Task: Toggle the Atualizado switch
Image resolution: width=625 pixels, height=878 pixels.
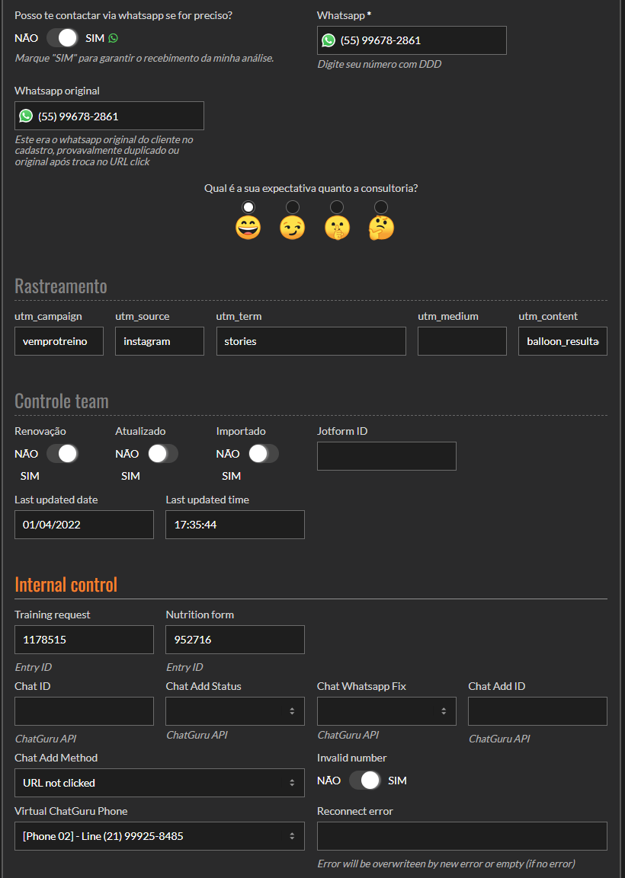Action: (x=163, y=454)
